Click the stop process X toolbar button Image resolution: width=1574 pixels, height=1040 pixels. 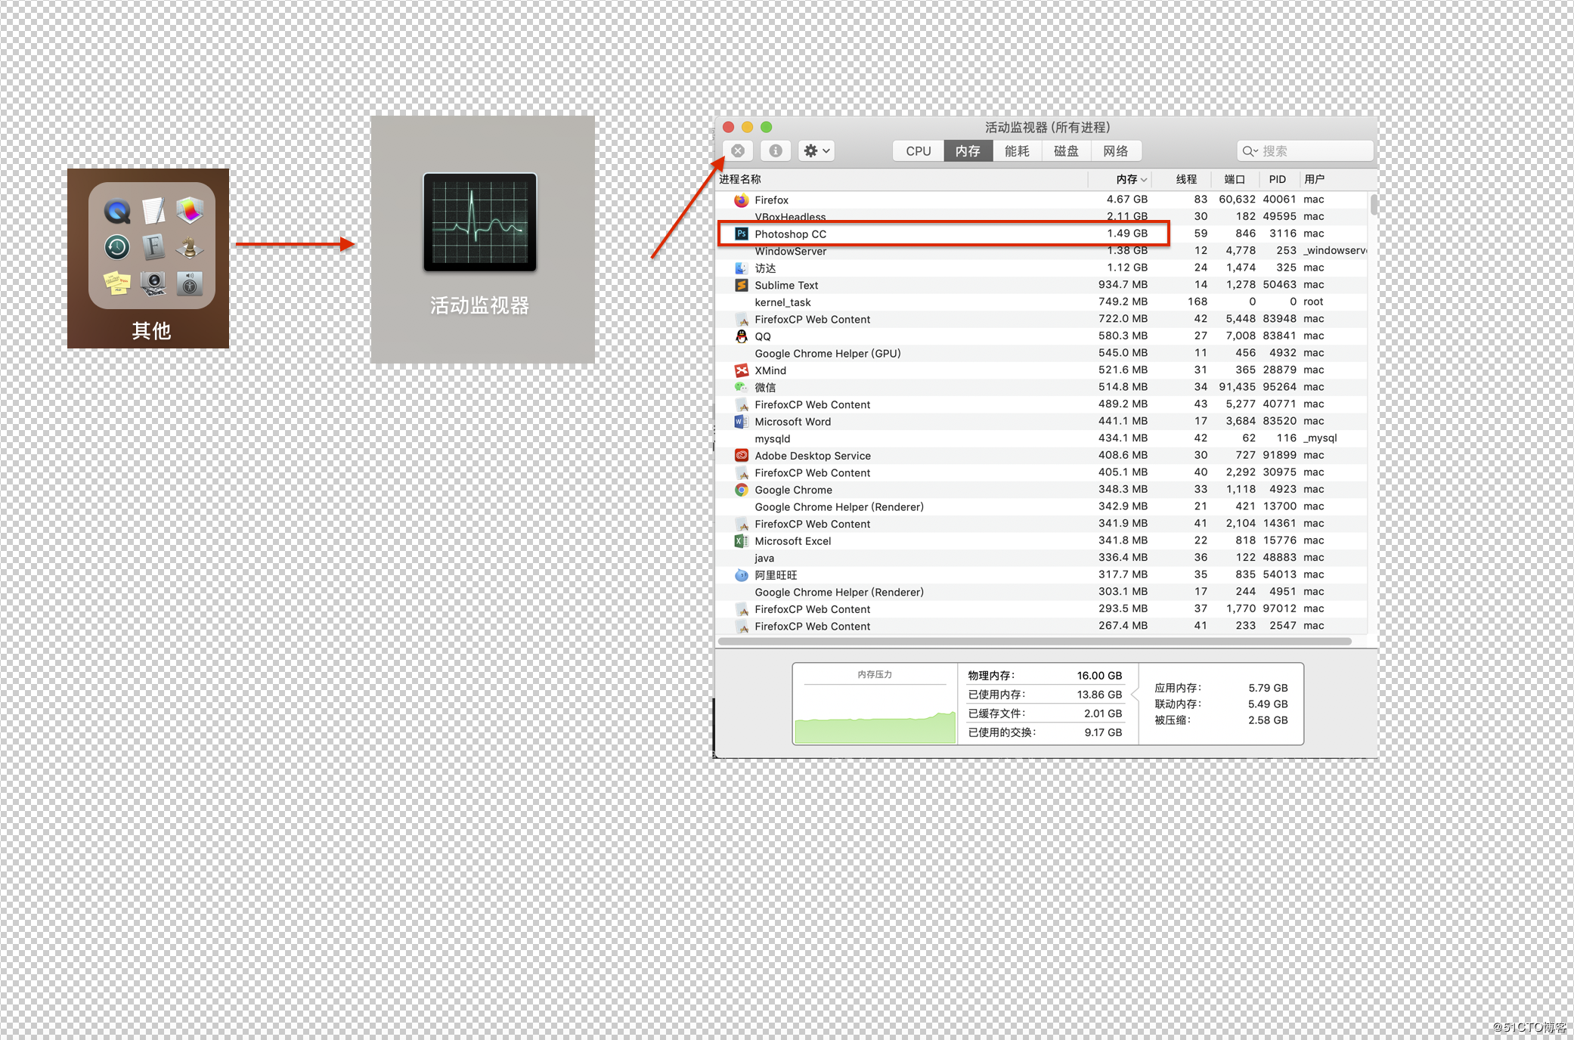click(x=738, y=151)
